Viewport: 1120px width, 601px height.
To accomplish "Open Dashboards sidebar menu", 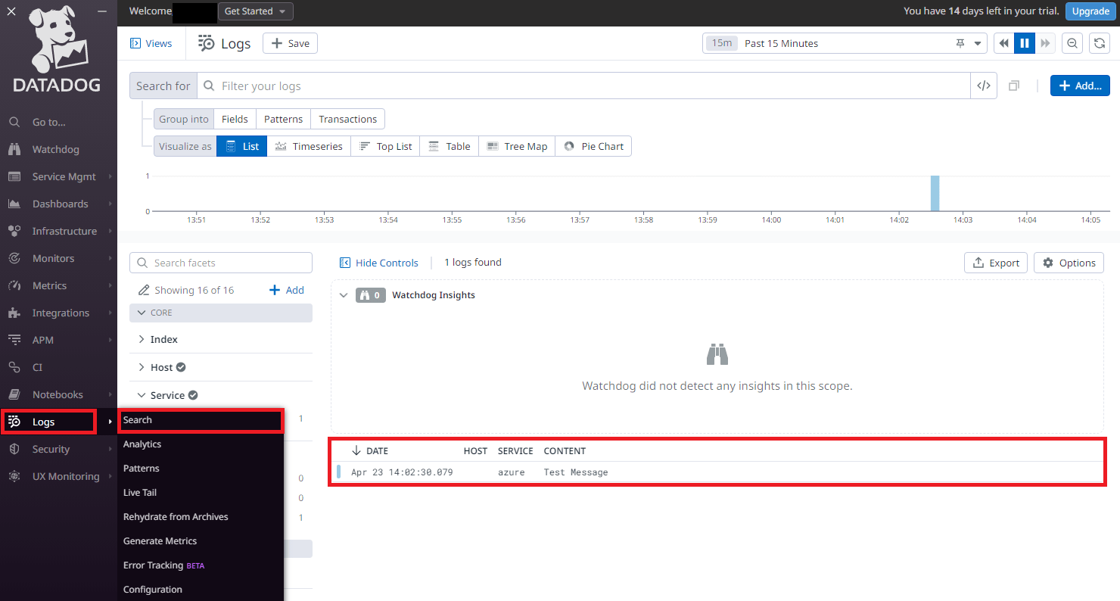I will (60, 204).
